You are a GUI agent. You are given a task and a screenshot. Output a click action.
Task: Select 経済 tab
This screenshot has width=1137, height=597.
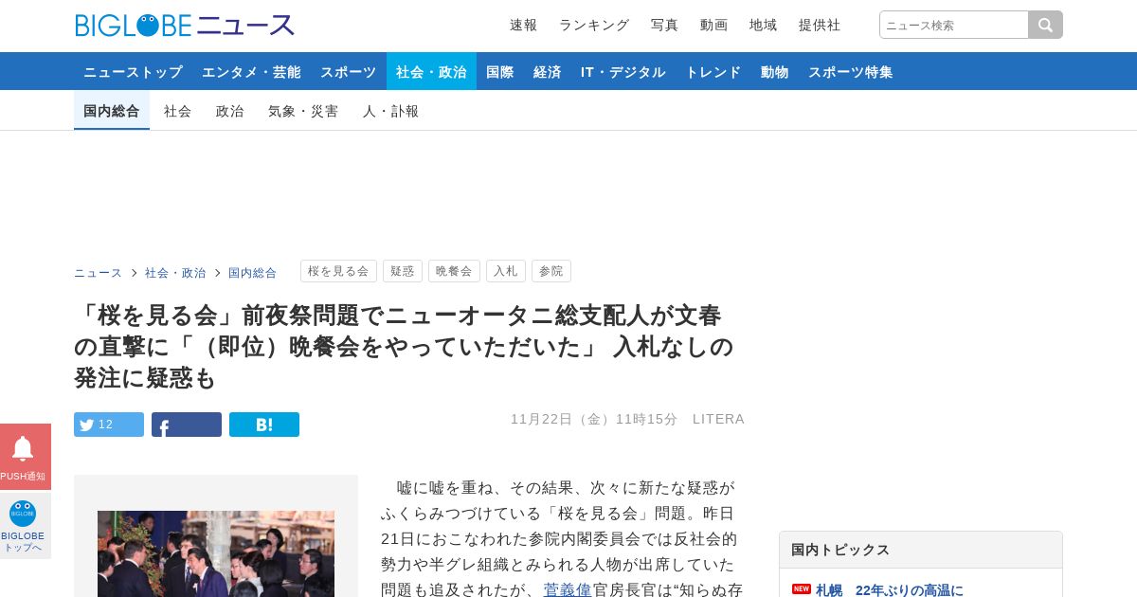(x=548, y=71)
